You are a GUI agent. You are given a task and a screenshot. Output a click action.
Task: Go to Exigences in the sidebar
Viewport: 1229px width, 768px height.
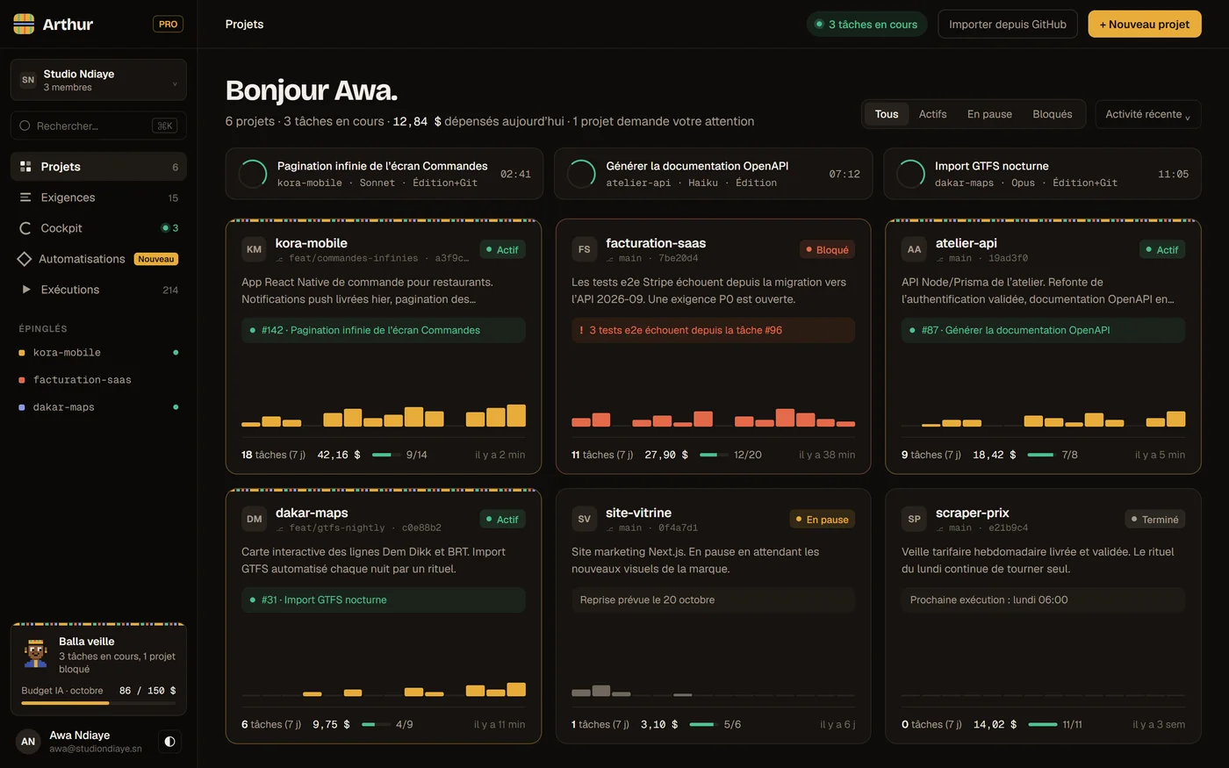[x=98, y=197]
